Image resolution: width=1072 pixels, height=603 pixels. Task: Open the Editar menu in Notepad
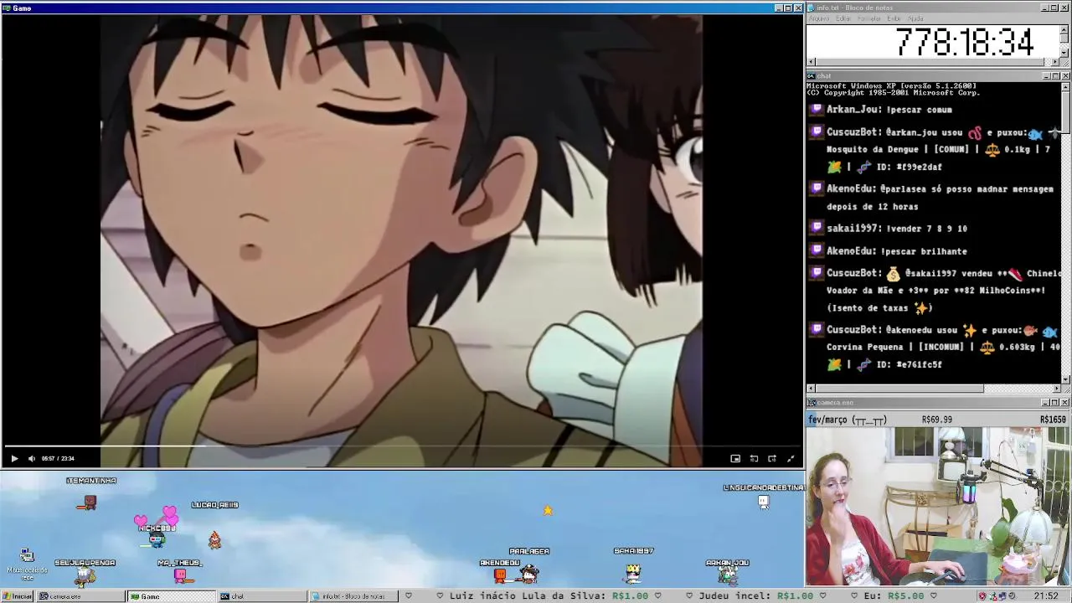pos(843,18)
